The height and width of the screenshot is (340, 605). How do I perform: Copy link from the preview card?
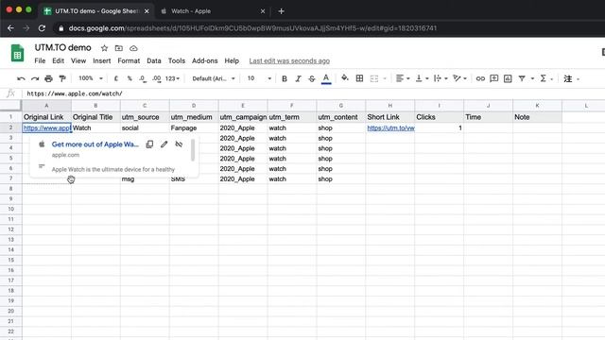pyautogui.click(x=149, y=144)
